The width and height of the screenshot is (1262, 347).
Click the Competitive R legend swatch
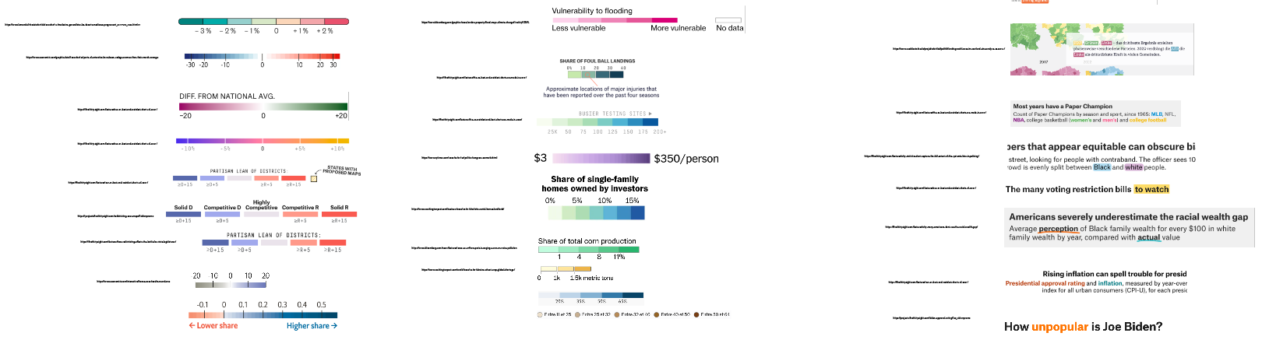300,214
